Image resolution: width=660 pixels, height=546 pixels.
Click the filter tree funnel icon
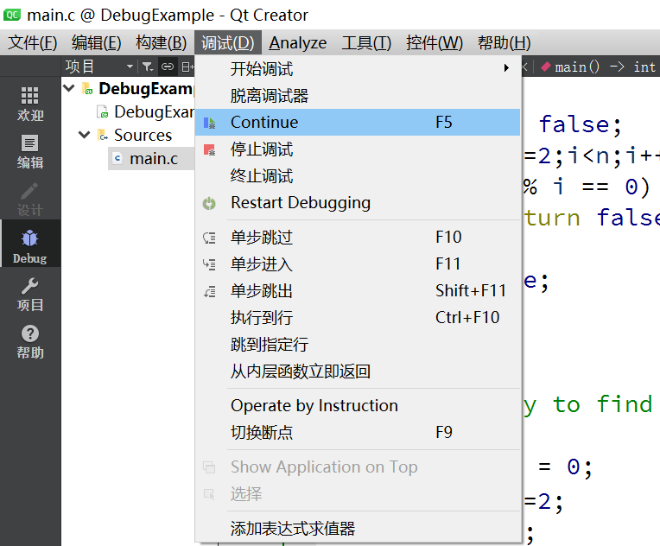click(x=148, y=67)
